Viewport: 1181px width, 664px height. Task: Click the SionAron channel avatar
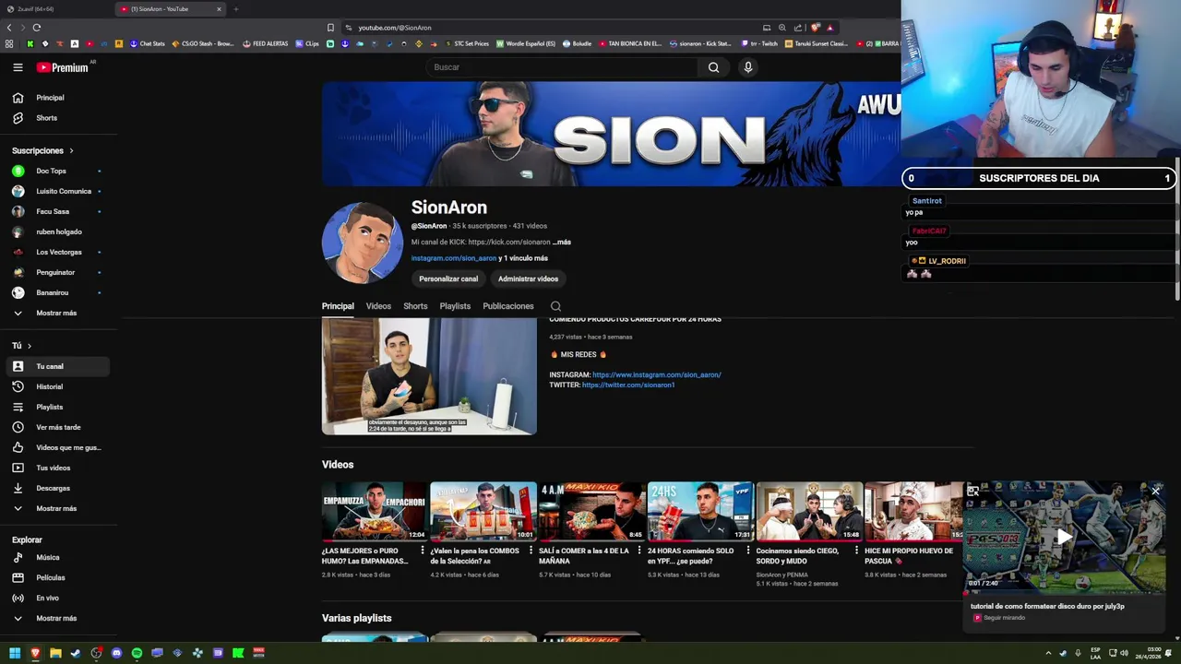pos(362,243)
